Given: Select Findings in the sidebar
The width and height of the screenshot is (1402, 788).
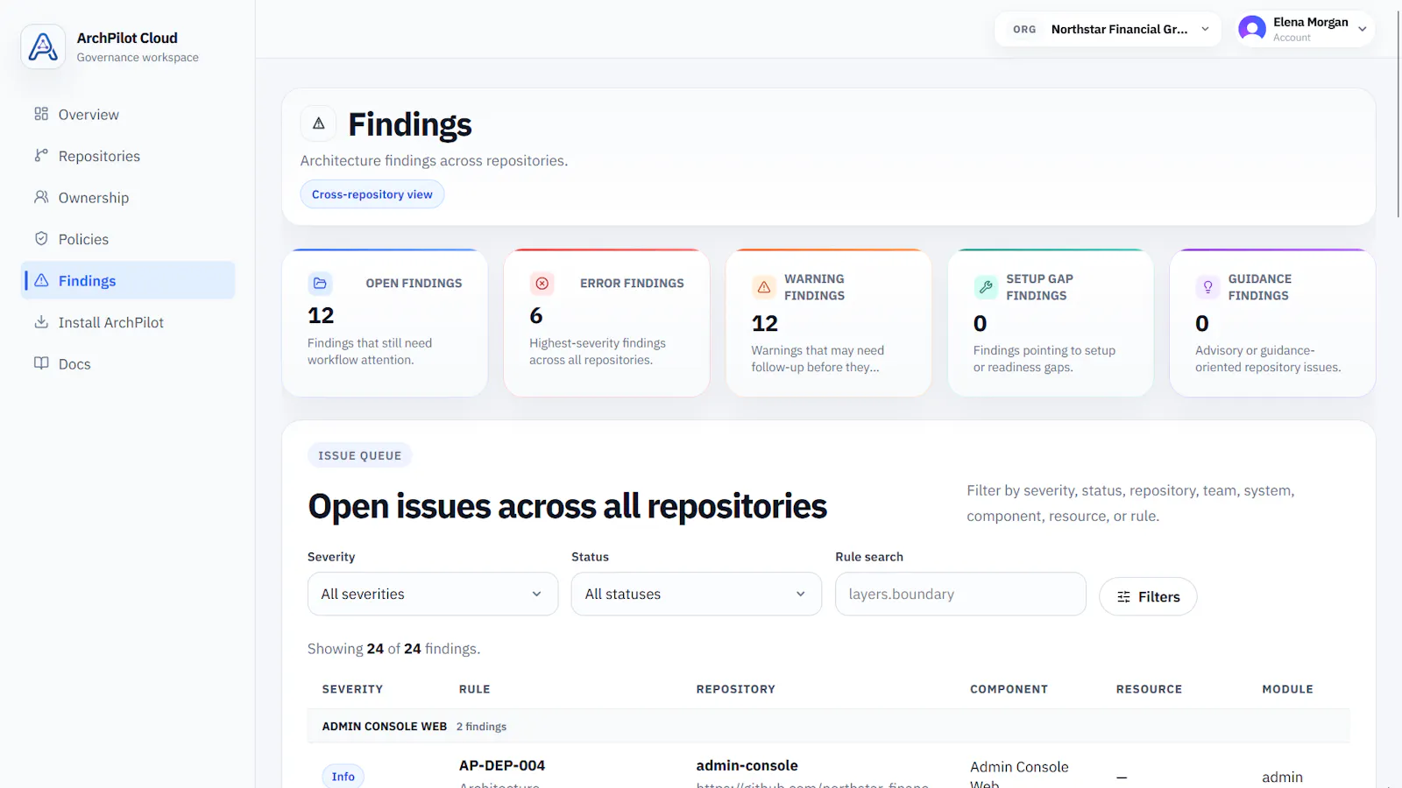Looking at the screenshot, I should click(128, 280).
